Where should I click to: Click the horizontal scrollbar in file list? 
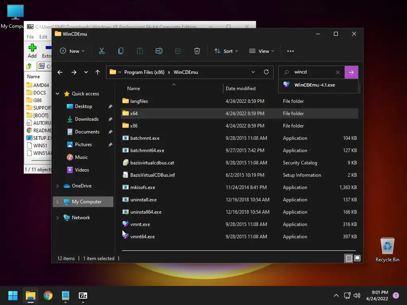click(238, 251)
